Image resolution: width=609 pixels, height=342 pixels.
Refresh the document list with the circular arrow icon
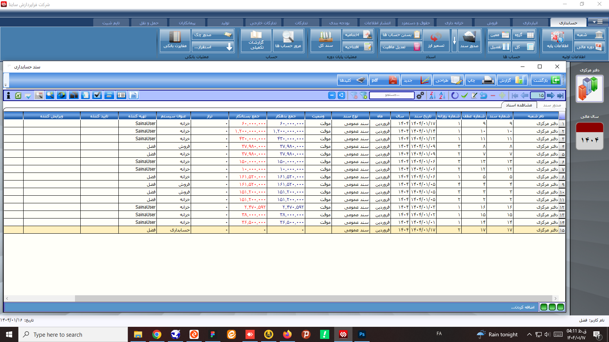click(x=454, y=95)
